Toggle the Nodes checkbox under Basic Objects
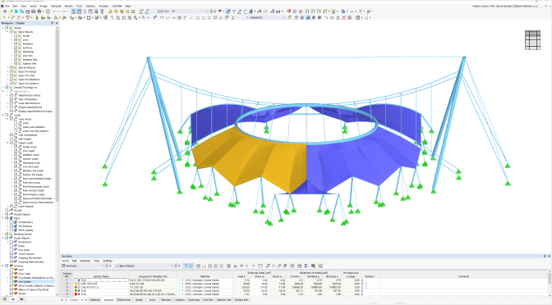This screenshot has height=305, width=552. click(16, 36)
